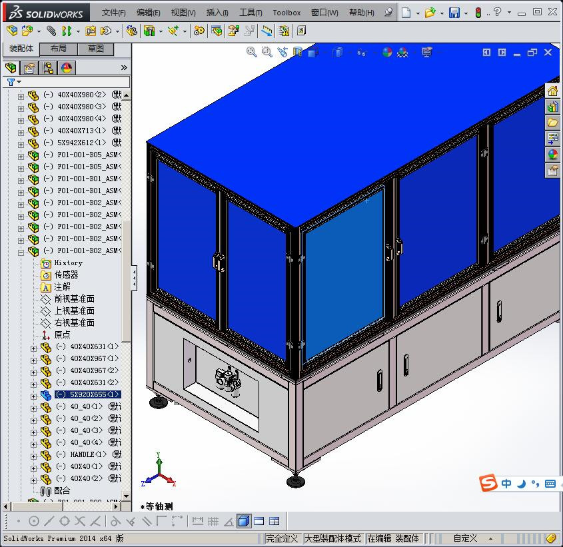Open the File Explorer folder icon in task pane
The height and width of the screenshot is (547, 563).
click(x=553, y=123)
